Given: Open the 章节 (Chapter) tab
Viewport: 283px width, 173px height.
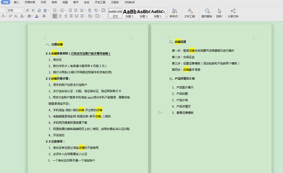Looking at the screenshot, I should pyautogui.click(x=76, y=2).
